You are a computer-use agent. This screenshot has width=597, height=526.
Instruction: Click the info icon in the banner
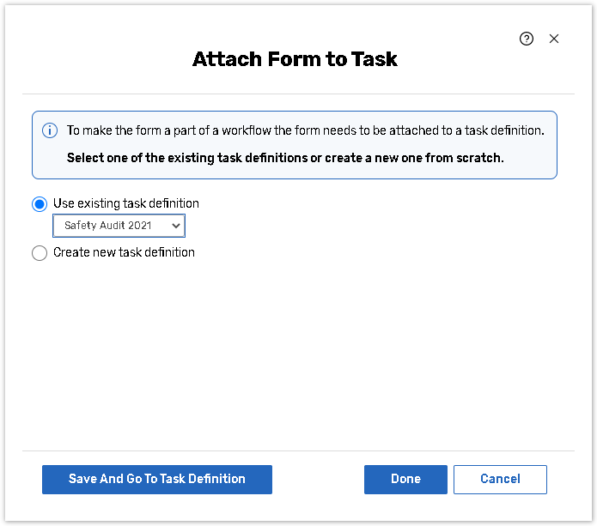(x=50, y=130)
